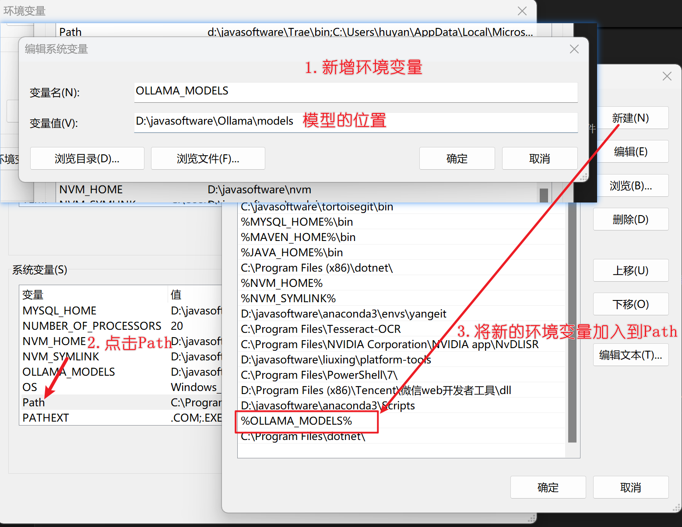Click 浏览(B)... in the Path dialog

631,185
